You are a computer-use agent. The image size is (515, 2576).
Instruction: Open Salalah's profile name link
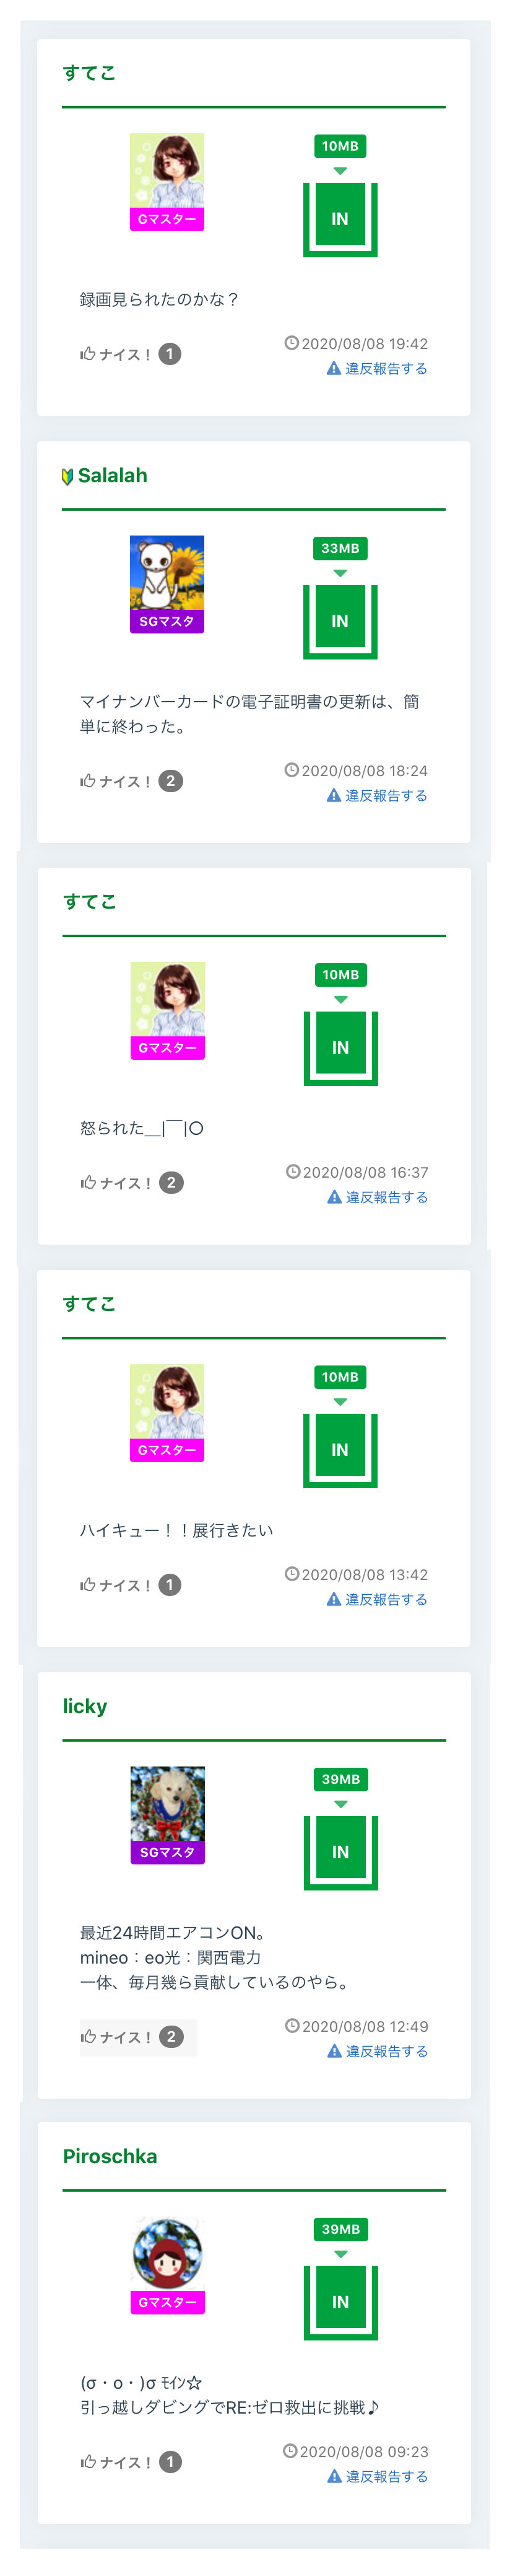(x=112, y=476)
